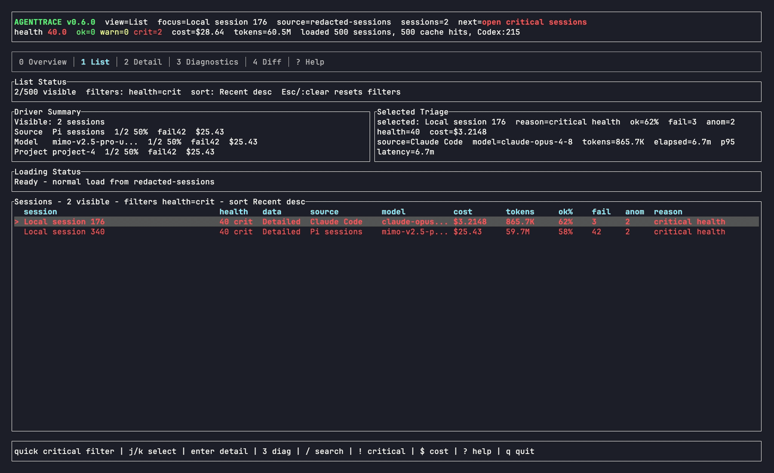The image size is (774, 473).
Task: Click the ok% column header
Action: (565, 212)
